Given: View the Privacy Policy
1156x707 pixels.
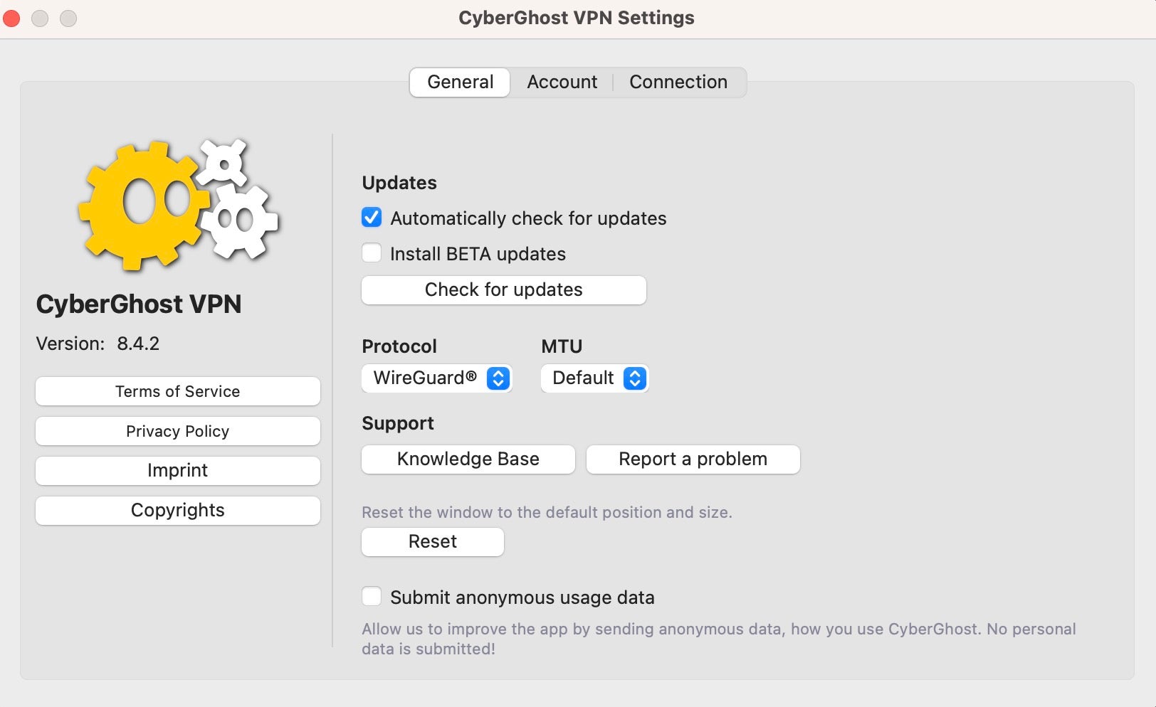Looking at the screenshot, I should [x=177, y=431].
